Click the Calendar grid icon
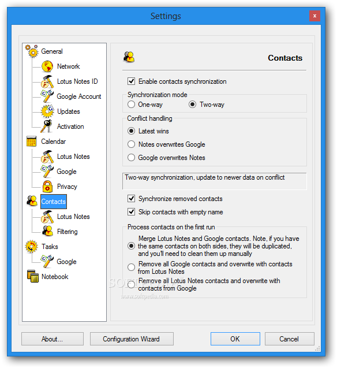This screenshot has height=368, width=337. coord(31,142)
